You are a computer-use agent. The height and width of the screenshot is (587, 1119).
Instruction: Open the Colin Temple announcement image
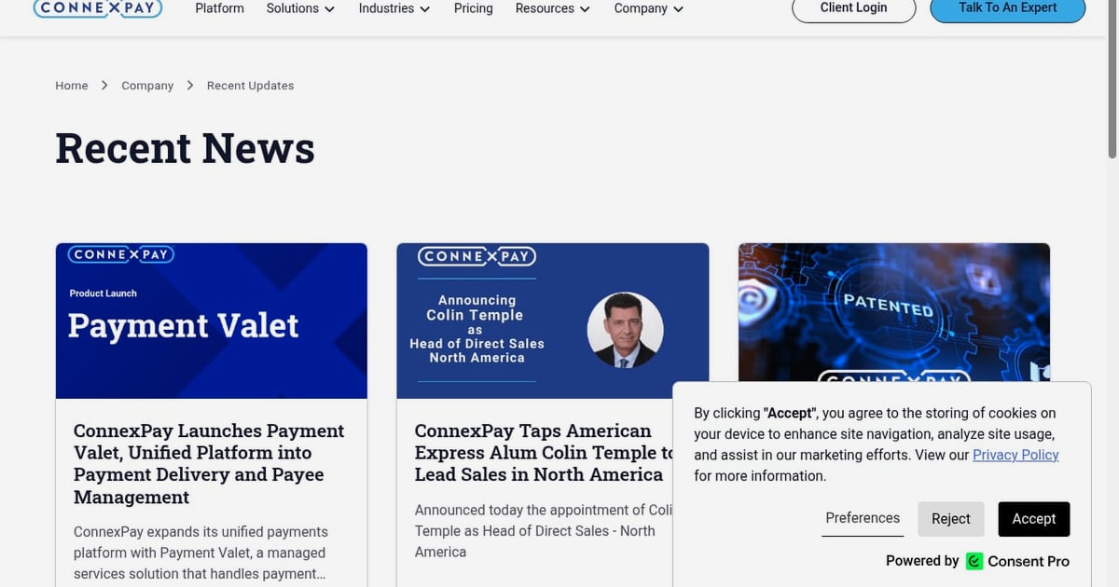click(553, 321)
